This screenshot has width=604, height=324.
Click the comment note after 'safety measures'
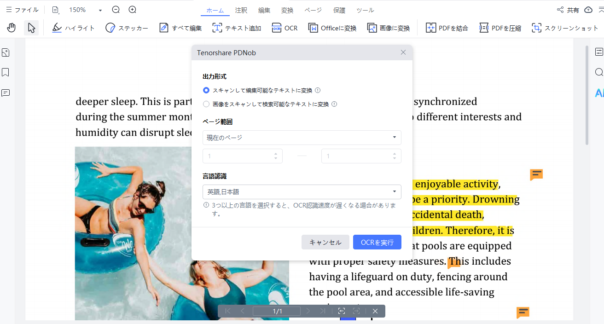[454, 262]
